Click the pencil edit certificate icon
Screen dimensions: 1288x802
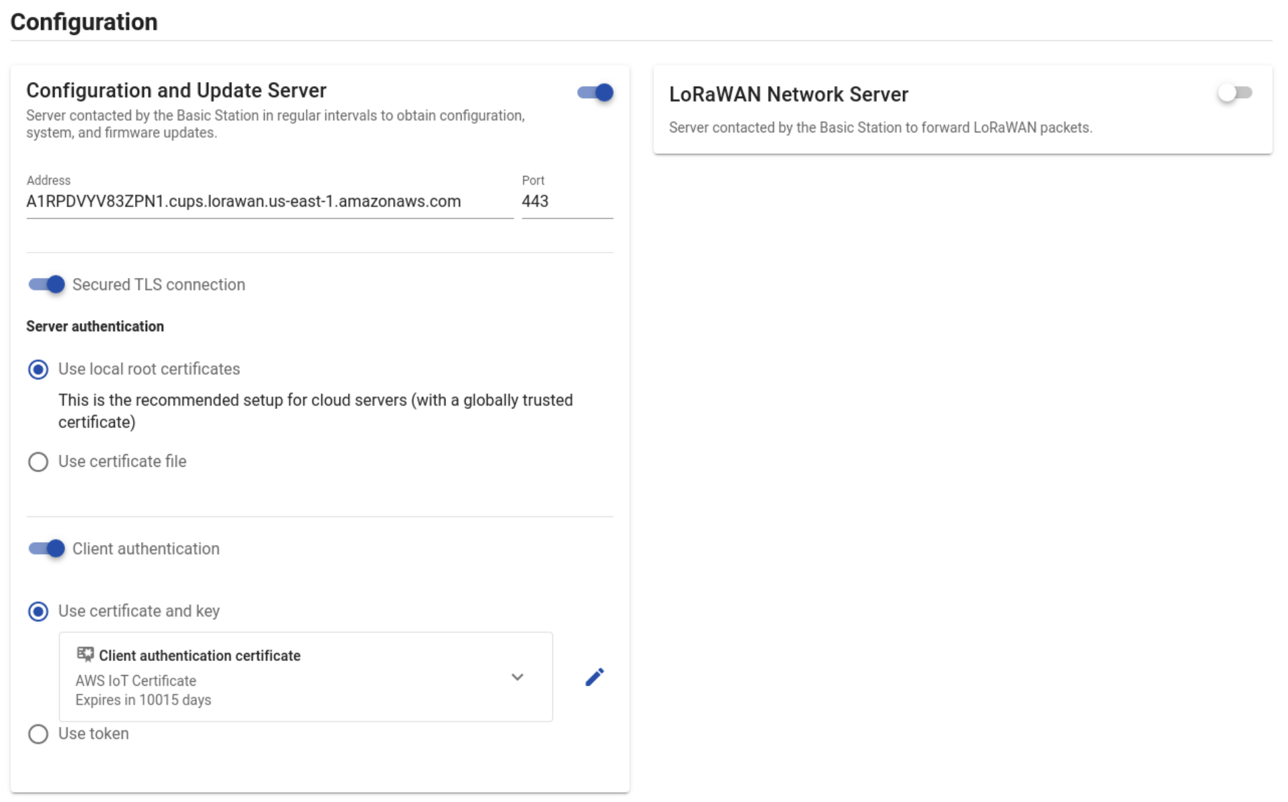point(594,676)
